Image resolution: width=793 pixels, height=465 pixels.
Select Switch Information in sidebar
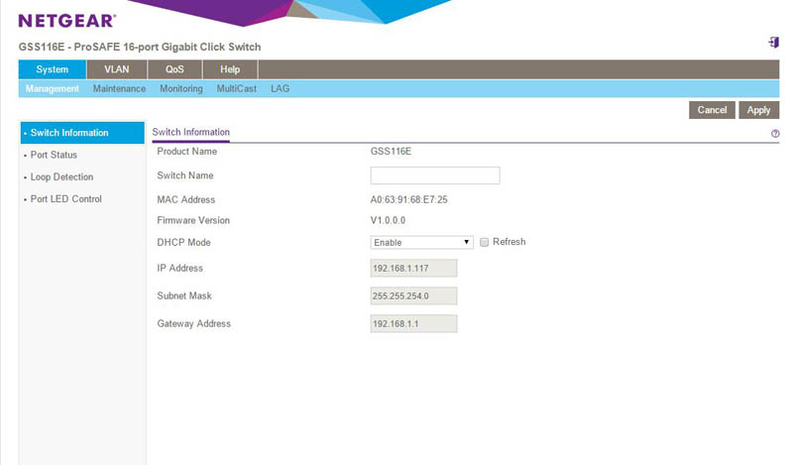coord(82,133)
